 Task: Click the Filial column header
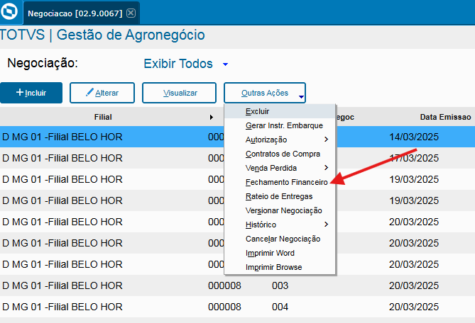click(103, 117)
